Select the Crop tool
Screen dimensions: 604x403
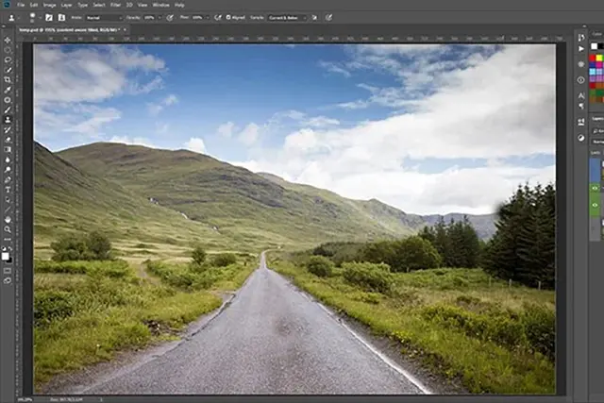(8, 80)
